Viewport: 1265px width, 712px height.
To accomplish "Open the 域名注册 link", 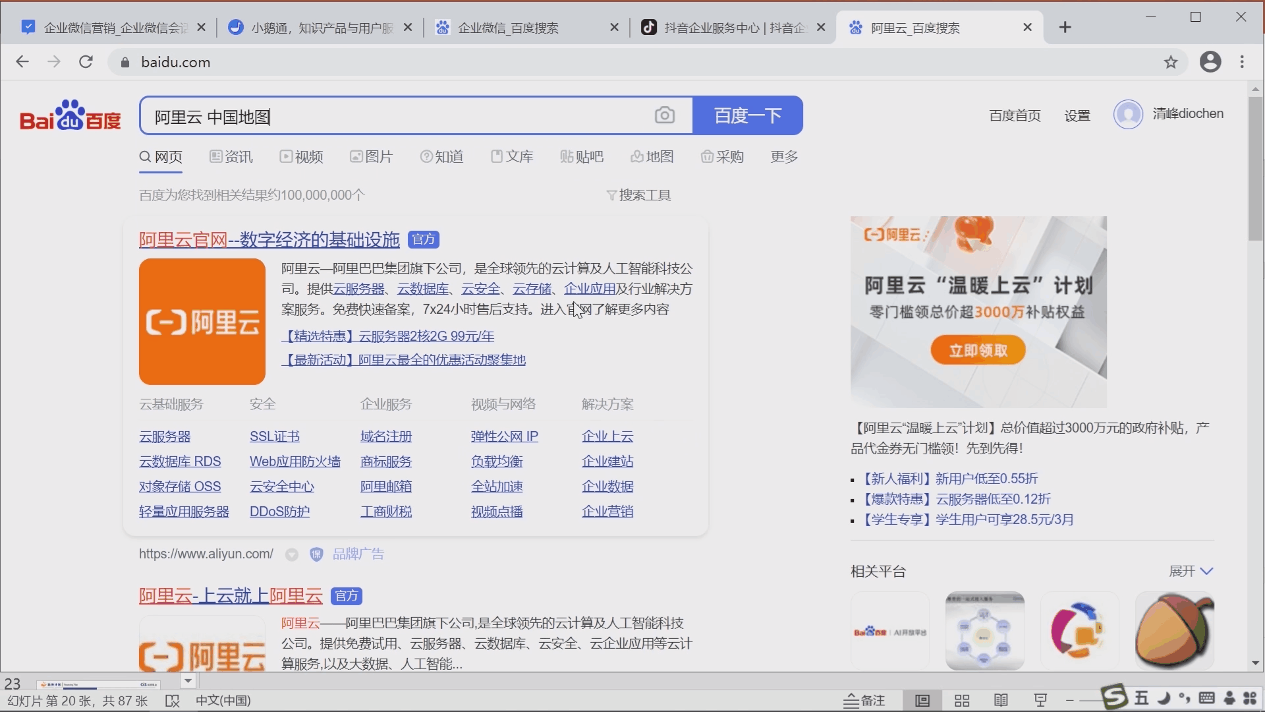I will 386,436.
